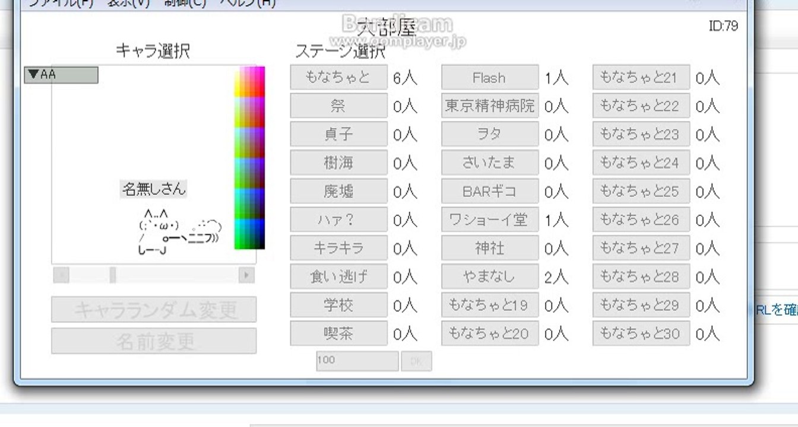This screenshot has height=427, width=798.
Task: Select the さいたま stage
Action: [x=490, y=162]
